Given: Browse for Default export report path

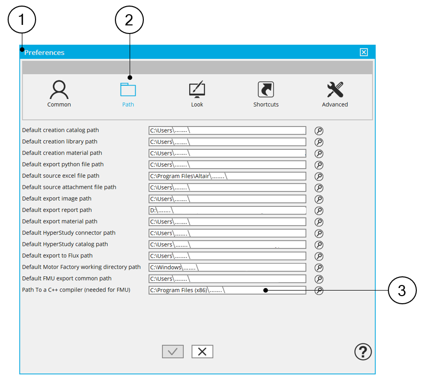Looking at the screenshot, I should 319,210.
